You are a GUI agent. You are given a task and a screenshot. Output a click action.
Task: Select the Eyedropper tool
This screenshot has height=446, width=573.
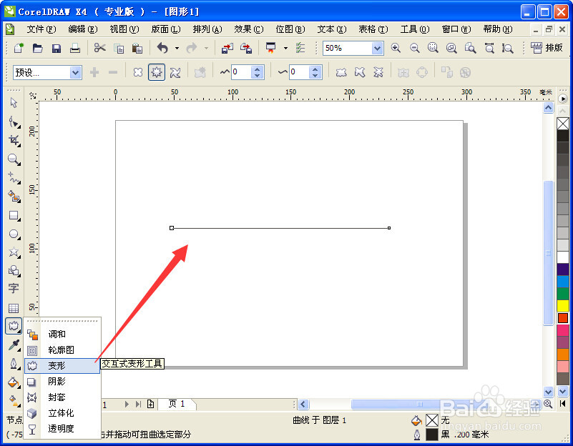click(14, 345)
